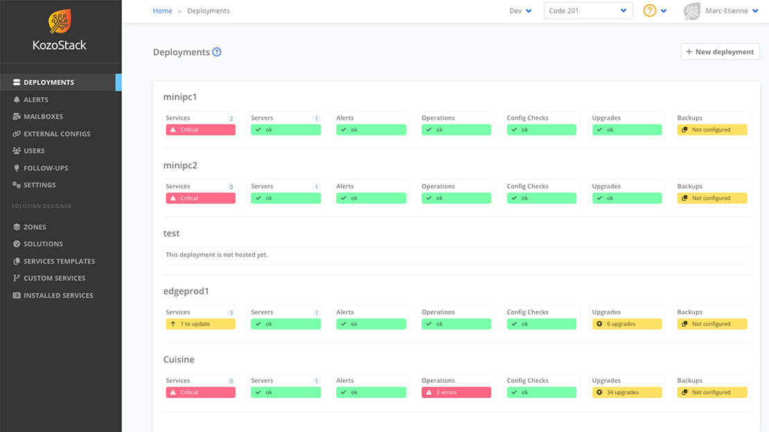Click minipc2 Services Critical status
769x432 pixels.
[201, 198]
